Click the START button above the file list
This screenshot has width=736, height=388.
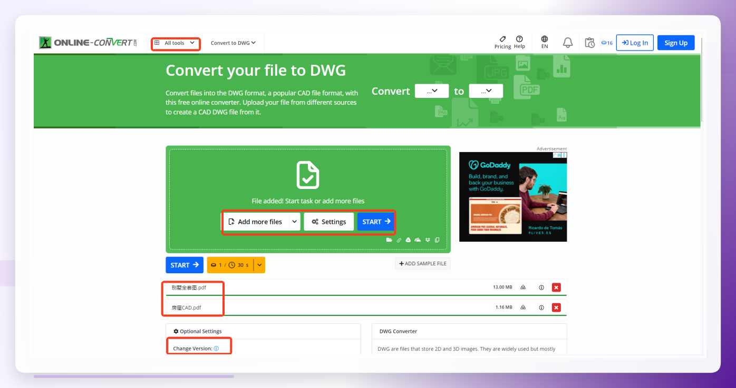[x=185, y=265]
